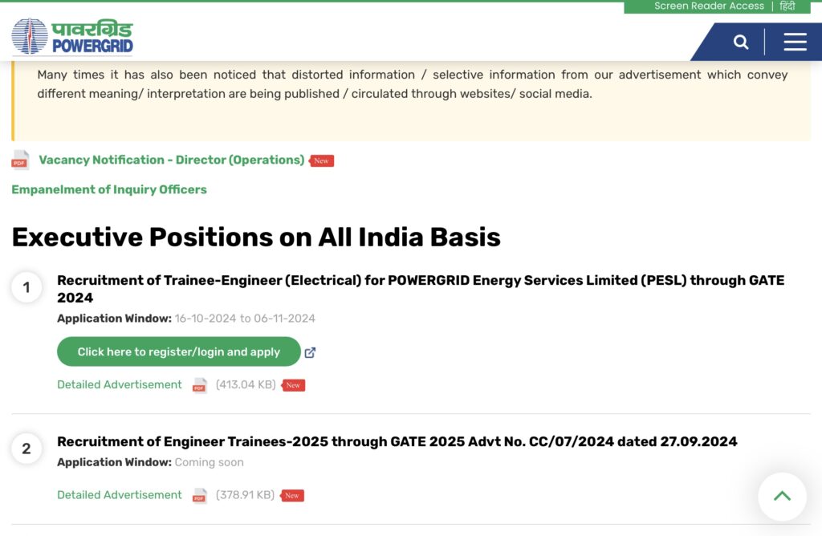
Task: Switch site language to Hindi
Action: 787,6
